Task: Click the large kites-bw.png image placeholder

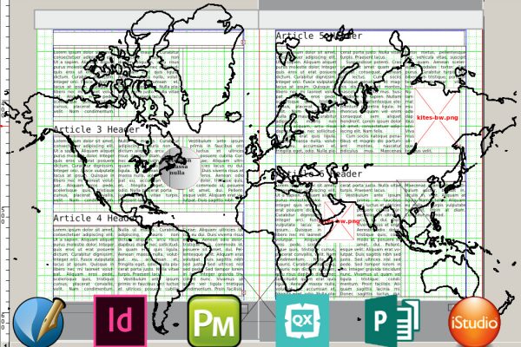Action: click(437, 118)
